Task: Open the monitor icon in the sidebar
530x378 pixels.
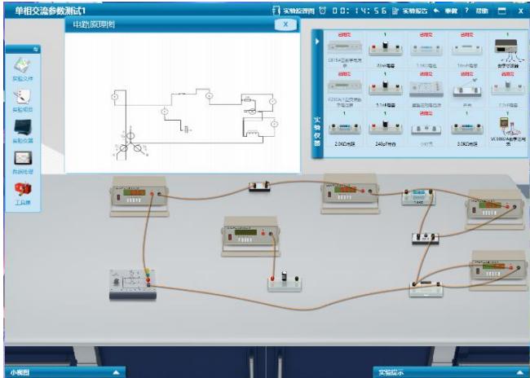Action: pyautogui.click(x=23, y=129)
